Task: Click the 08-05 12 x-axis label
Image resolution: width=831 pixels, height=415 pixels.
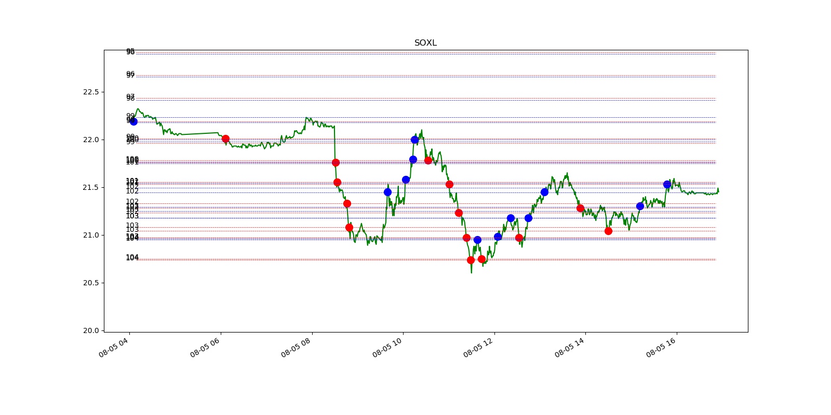Action: pos(478,347)
